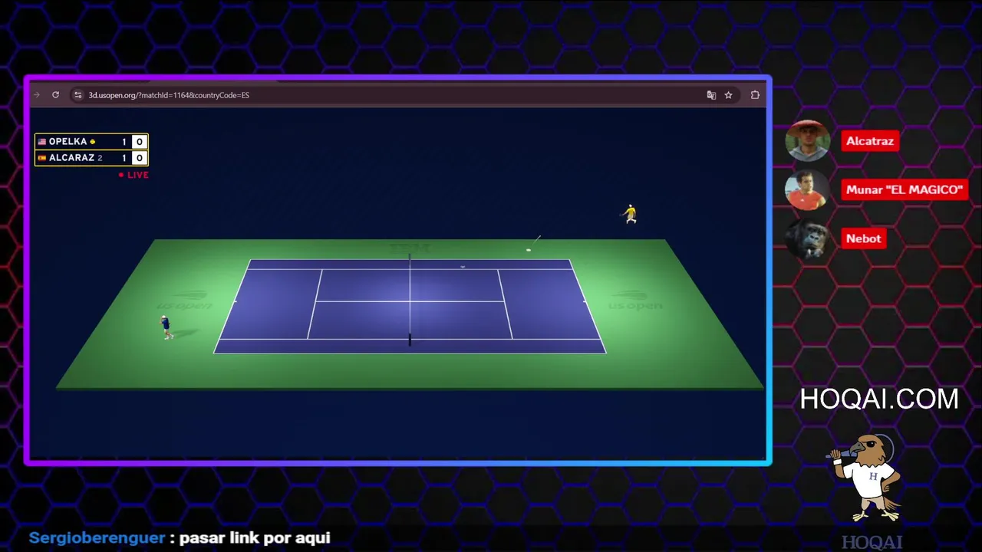Click the Munar "EL MAGICO" label

click(905, 189)
